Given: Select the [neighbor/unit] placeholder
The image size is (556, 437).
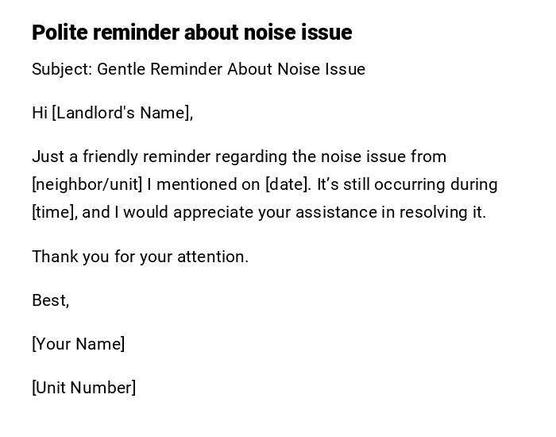Looking at the screenshot, I should tap(87, 184).
